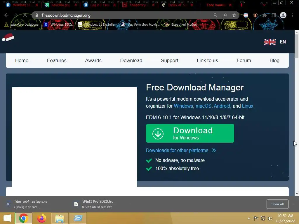Image resolution: width=299 pixels, height=224 pixels.
Task: Follow the Android platform link
Action: point(222,106)
